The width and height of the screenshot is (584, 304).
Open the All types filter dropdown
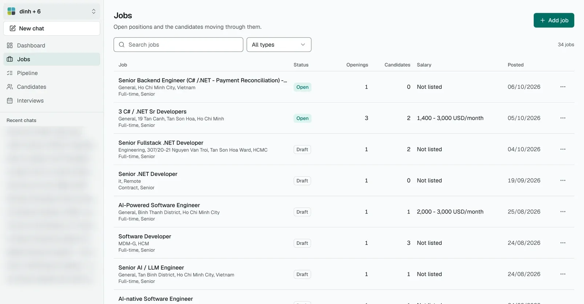coord(279,45)
